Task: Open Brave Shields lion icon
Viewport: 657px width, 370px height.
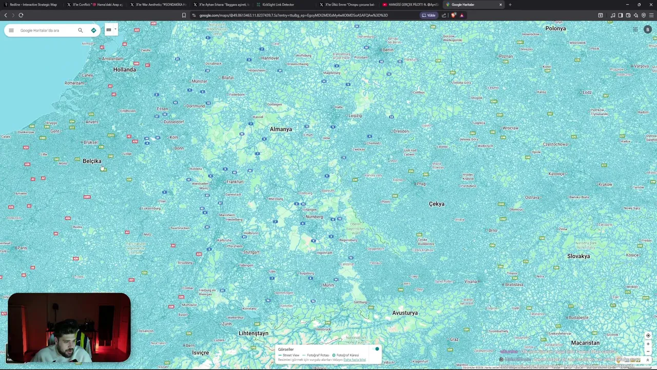Action: (x=453, y=15)
